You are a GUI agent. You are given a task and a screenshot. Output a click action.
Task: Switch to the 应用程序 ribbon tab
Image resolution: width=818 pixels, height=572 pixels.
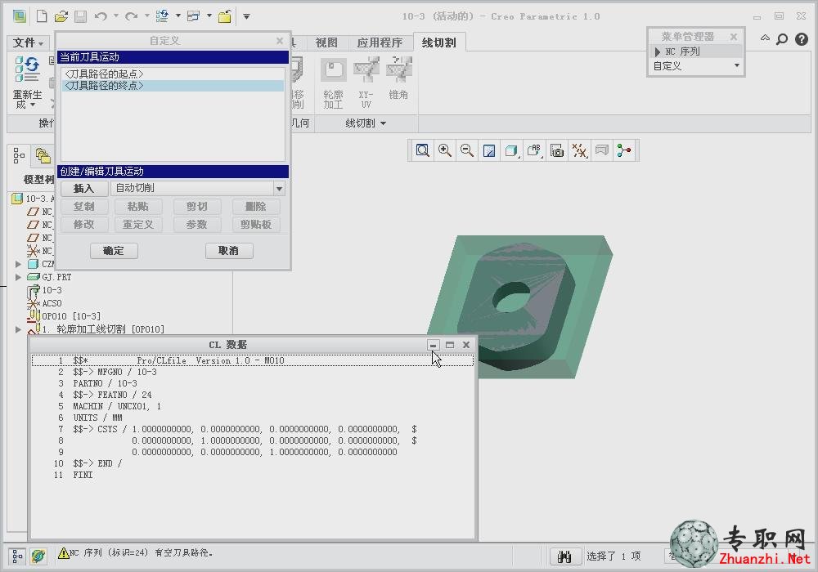tap(380, 42)
